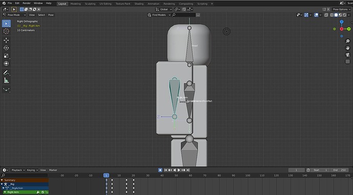Screen dimensions: 353x195
Task: Open the File menu
Action: (10, 3)
